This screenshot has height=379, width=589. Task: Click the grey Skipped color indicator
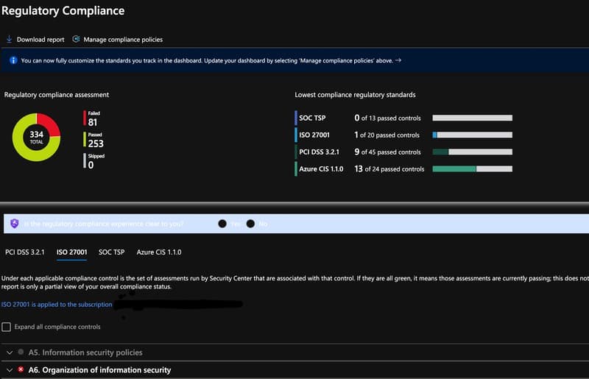(x=85, y=160)
